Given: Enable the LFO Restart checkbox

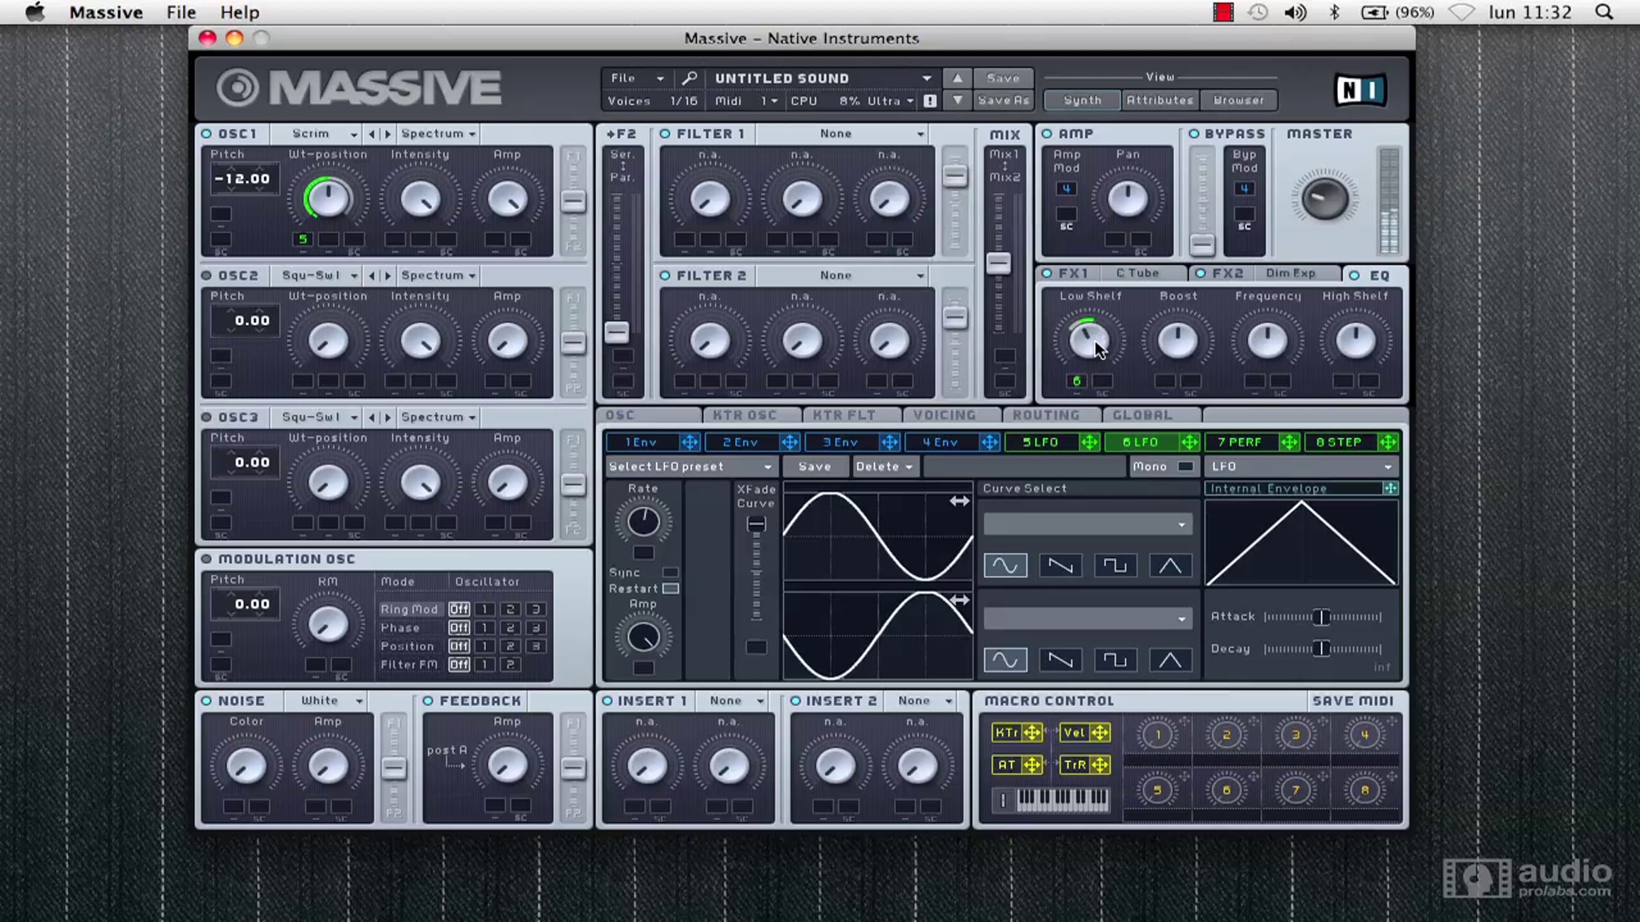Looking at the screenshot, I should [x=671, y=589].
